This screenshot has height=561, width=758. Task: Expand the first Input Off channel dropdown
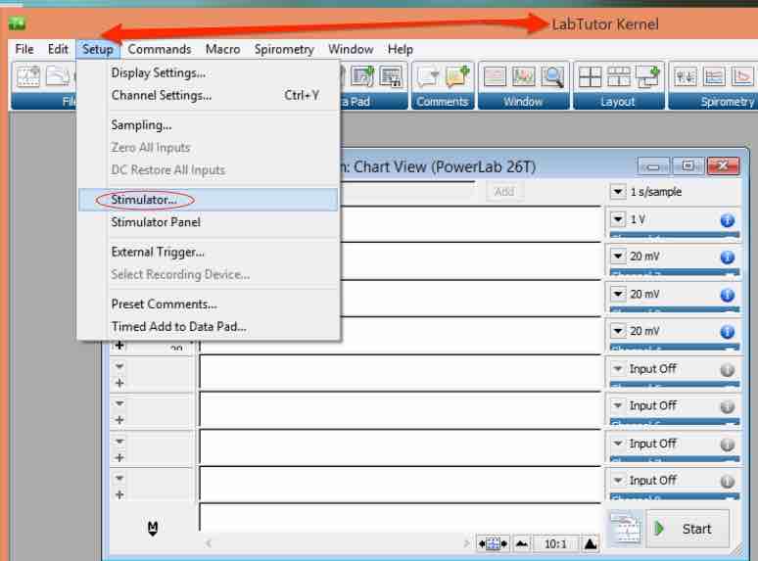pyautogui.click(x=618, y=369)
